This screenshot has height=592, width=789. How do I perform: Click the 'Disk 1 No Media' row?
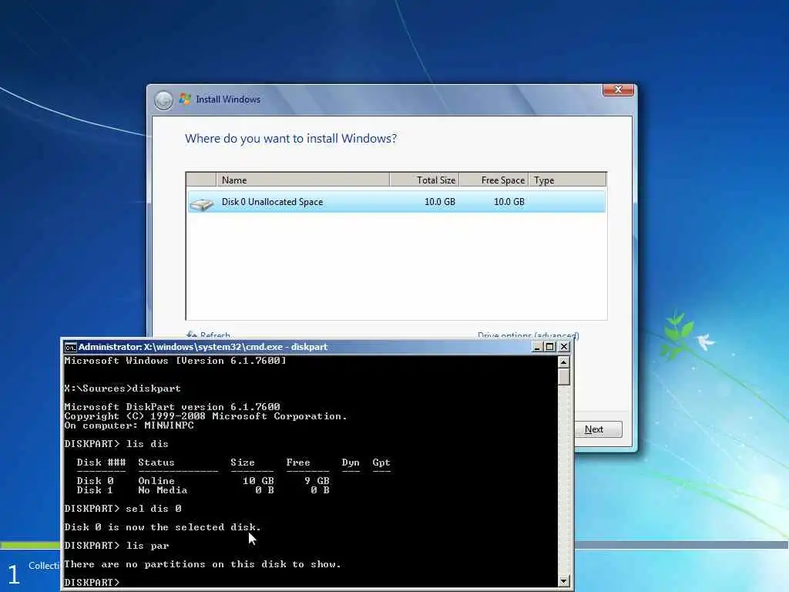[x=203, y=490]
